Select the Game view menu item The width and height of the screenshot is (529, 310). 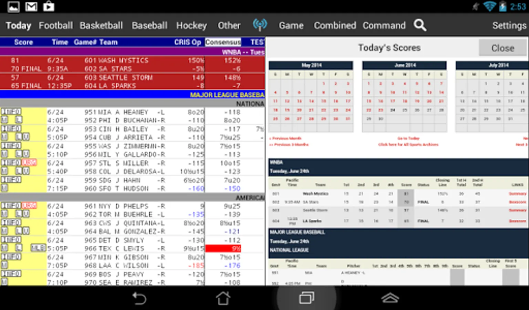291,25
